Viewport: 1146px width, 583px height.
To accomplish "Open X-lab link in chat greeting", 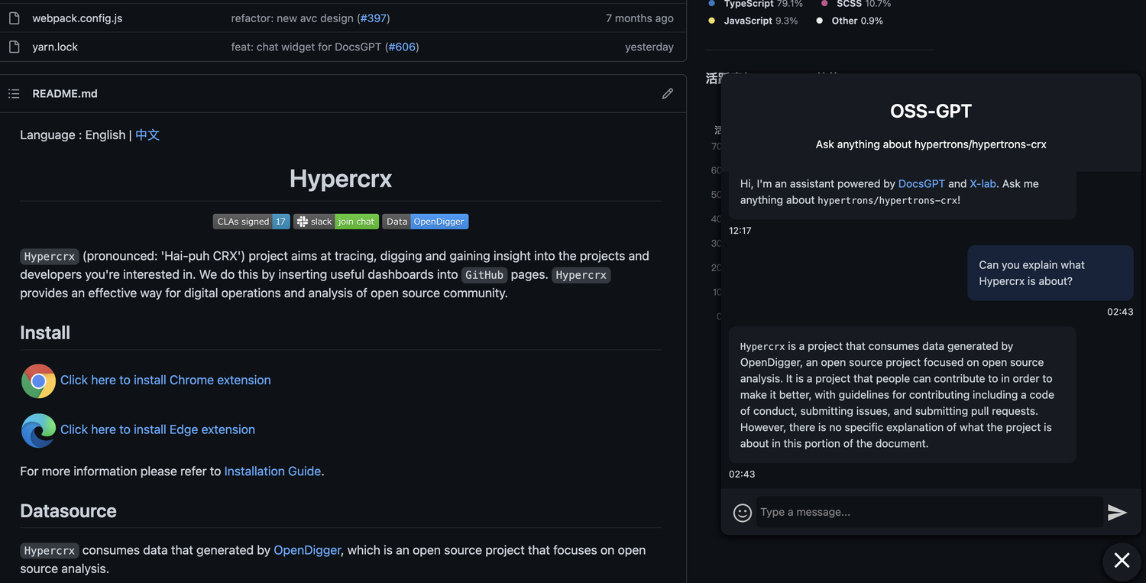I will click(983, 183).
